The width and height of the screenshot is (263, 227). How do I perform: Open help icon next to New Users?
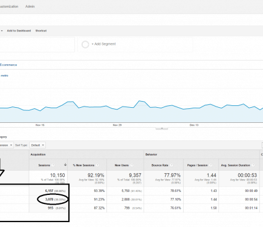point(132,165)
